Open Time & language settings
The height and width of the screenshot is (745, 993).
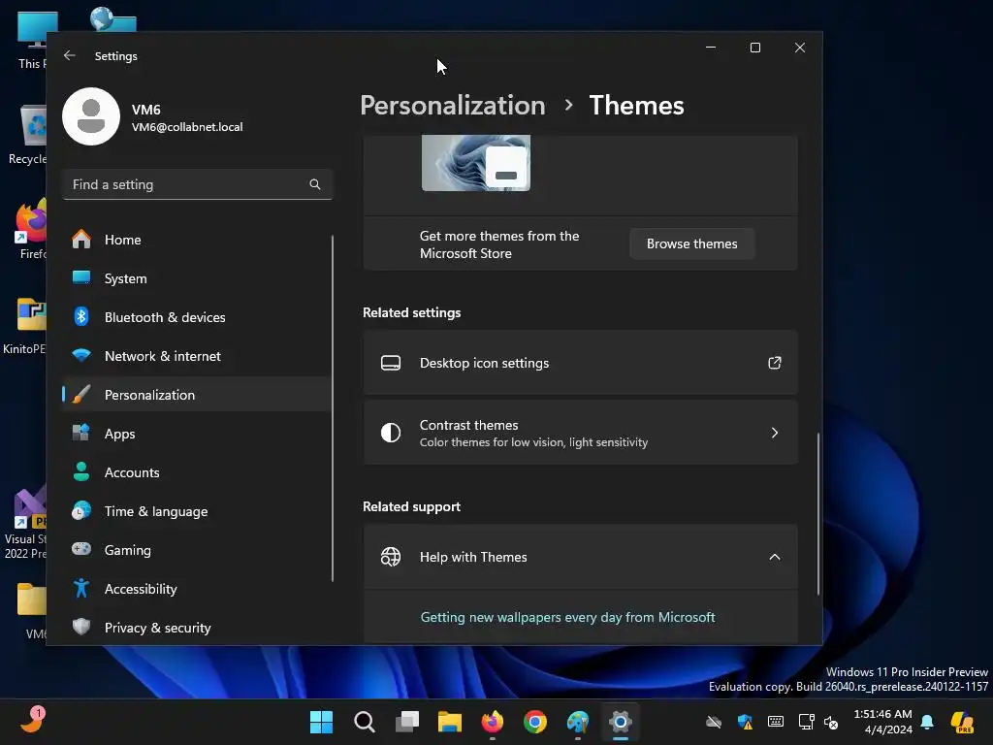[196, 511]
